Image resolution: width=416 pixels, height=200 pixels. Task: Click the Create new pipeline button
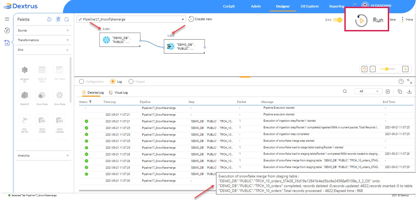pyautogui.click(x=200, y=19)
